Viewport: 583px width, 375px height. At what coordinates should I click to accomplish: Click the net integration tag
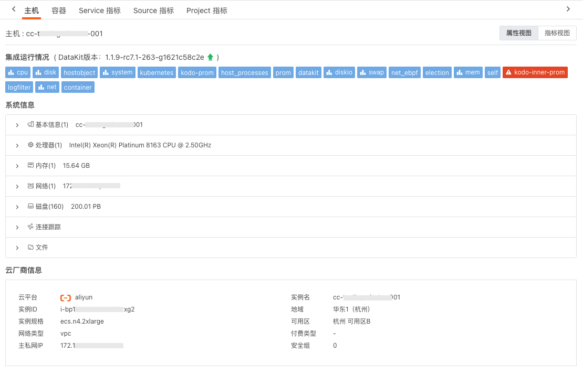pos(47,87)
